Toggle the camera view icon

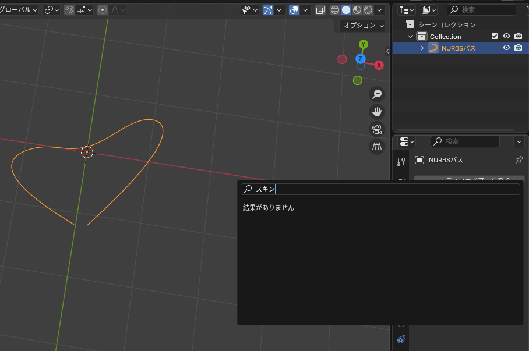(x=377, y=129)
